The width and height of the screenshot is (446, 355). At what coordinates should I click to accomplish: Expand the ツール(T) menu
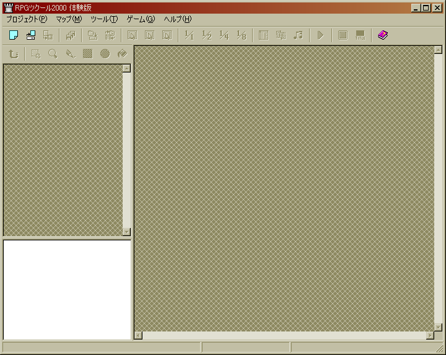coord(103,19)
